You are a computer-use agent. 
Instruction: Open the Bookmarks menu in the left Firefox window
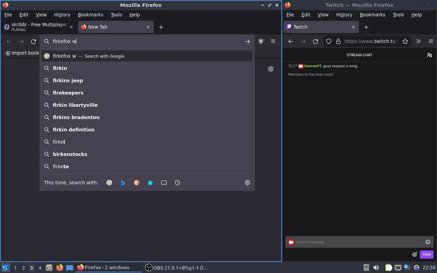90,15
